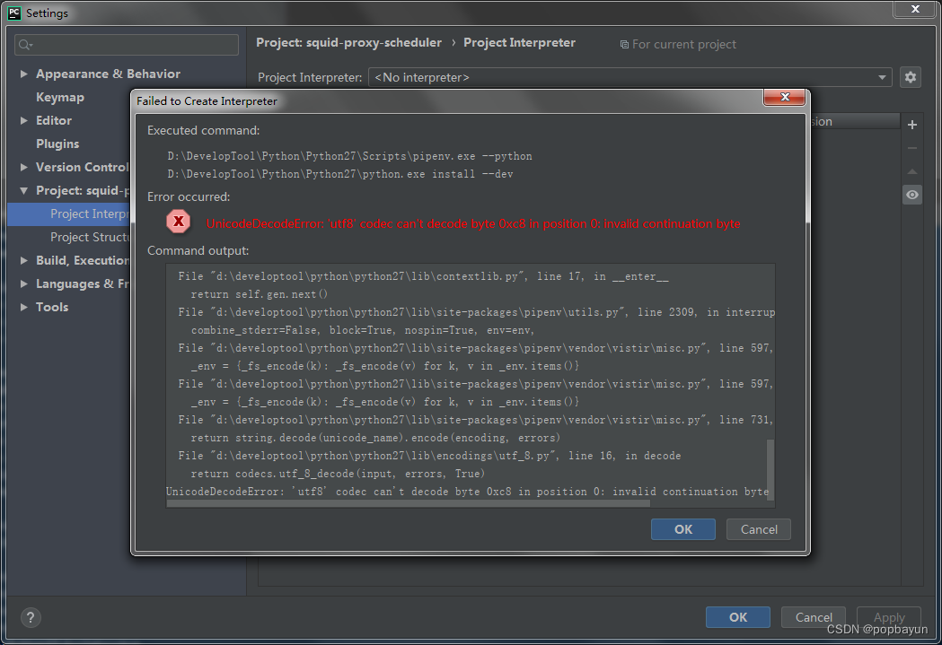The width and height of the screenshot is (942, 645).
Task: Click the red error X icon
Action: 179,222
